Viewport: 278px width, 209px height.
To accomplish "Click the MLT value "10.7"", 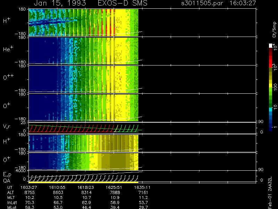I will 87,198.
